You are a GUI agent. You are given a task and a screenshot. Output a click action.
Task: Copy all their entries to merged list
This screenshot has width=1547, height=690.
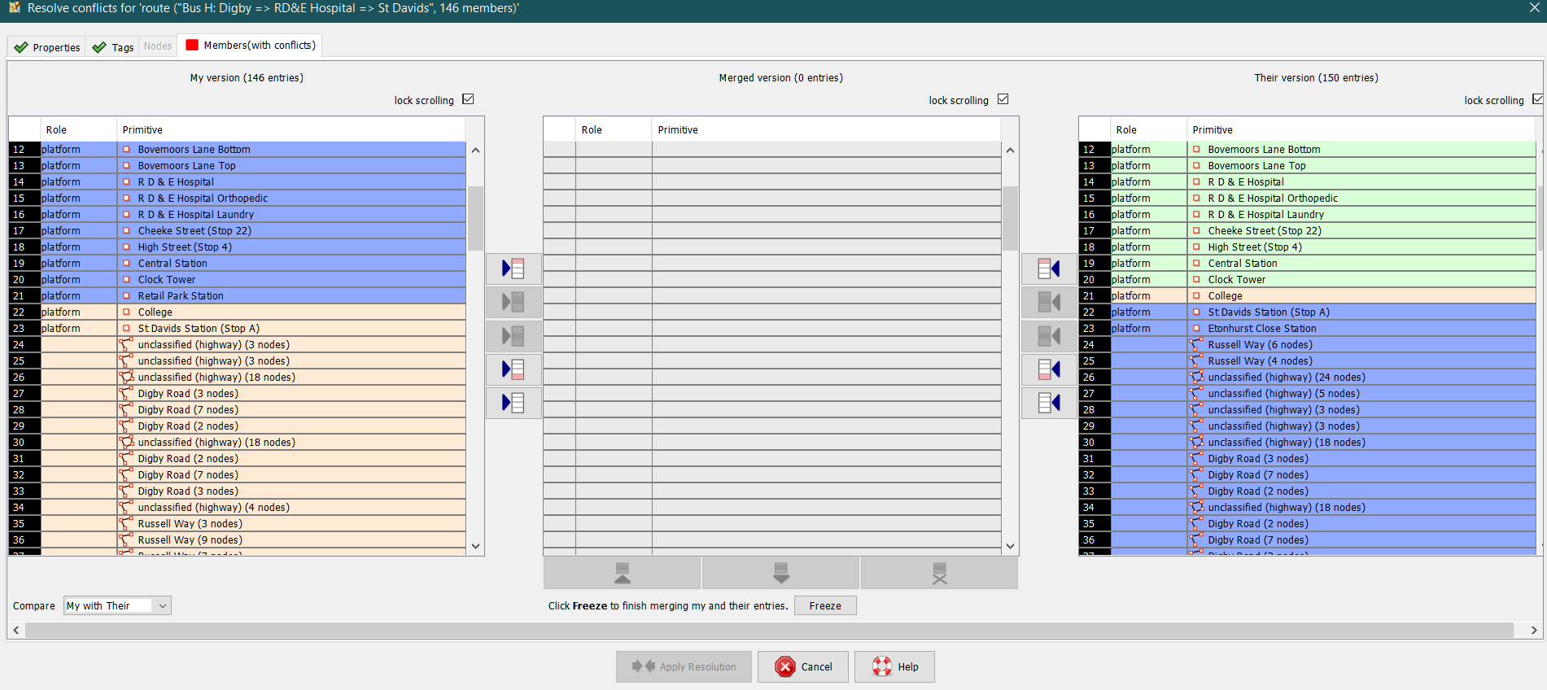tap(1049, 403)
